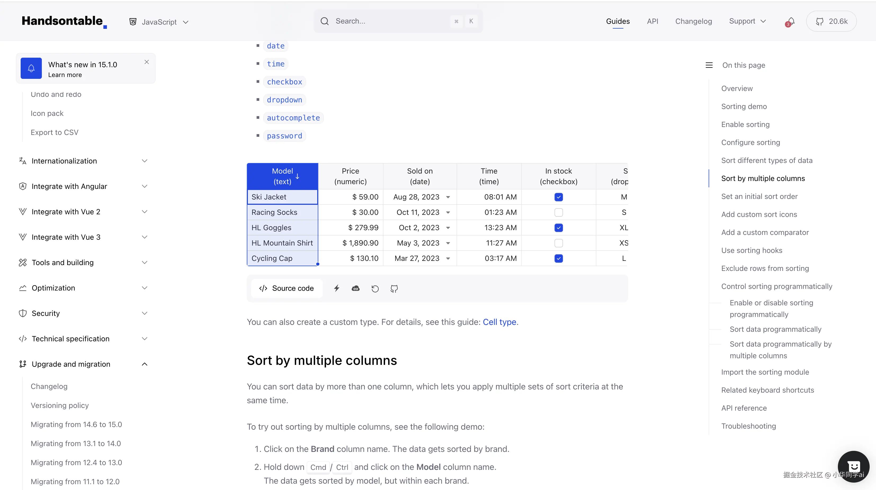876x490 pixels.
Task: Click the What's new bell icon
Action: [x=31, y=68]
